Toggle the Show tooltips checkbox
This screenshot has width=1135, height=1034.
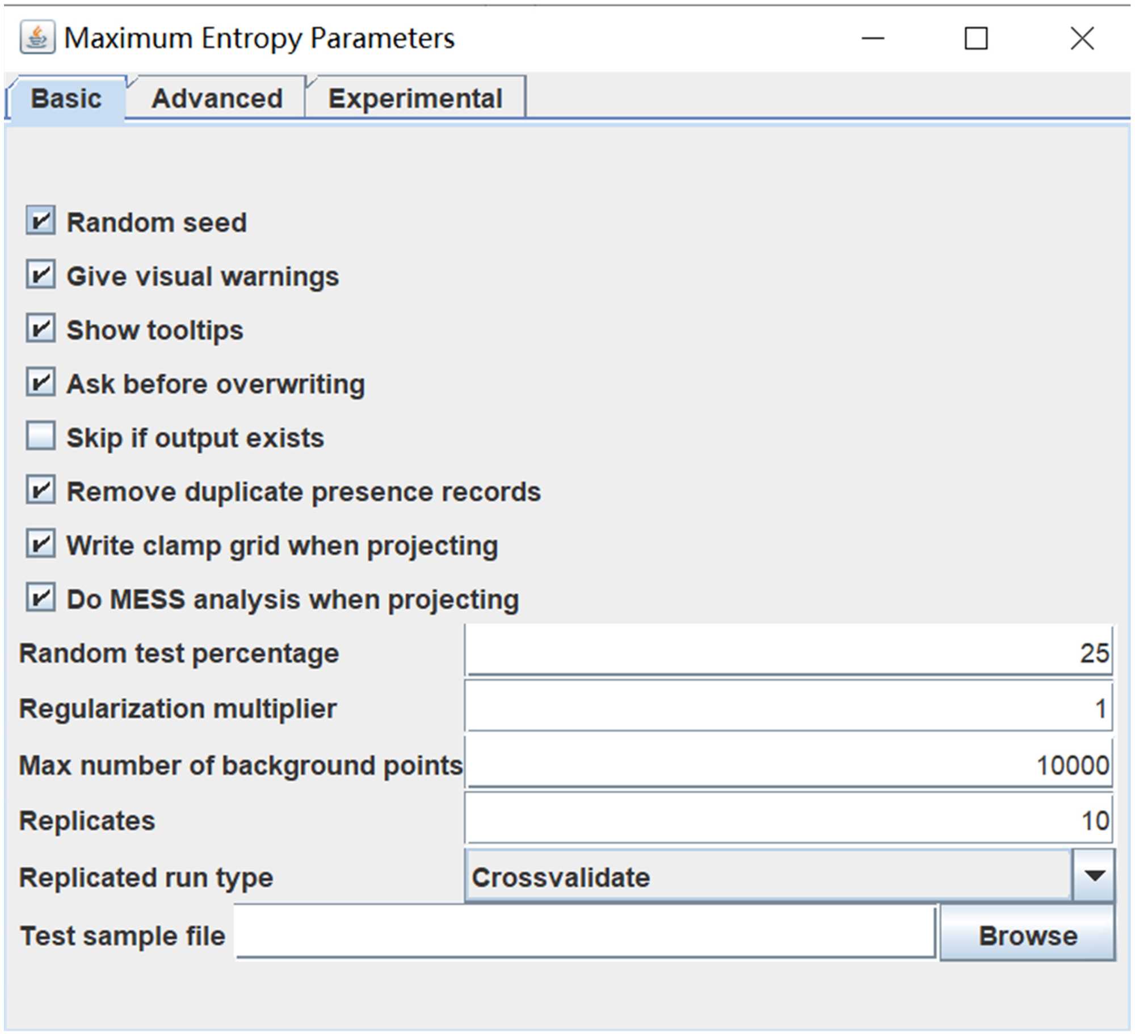tap(40, 328)
